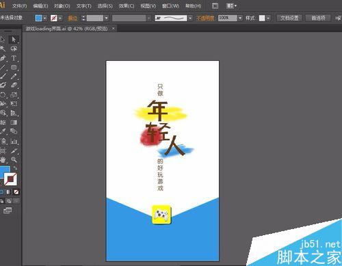This screenshot has height=266, width=342.
Task: Open the 选择(S) menu
Action: 105,6
